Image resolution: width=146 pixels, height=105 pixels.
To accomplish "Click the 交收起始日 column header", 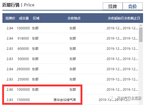I will point(116,18).
